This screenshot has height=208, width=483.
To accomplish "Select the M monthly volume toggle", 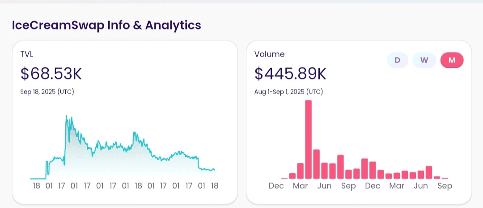I will pos(452,60).
